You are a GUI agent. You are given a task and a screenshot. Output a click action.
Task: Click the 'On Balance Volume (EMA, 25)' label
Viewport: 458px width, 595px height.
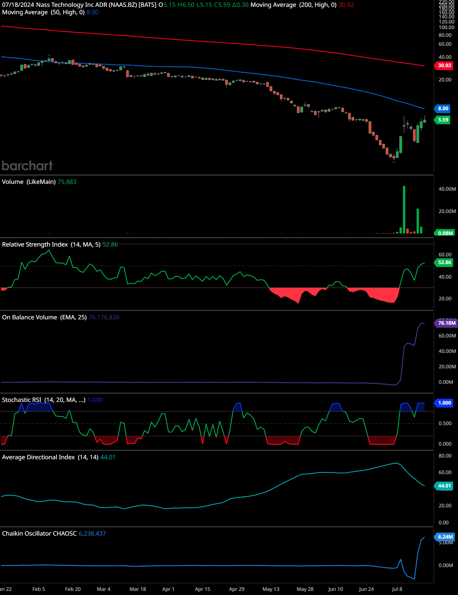[x=44, y=317]
